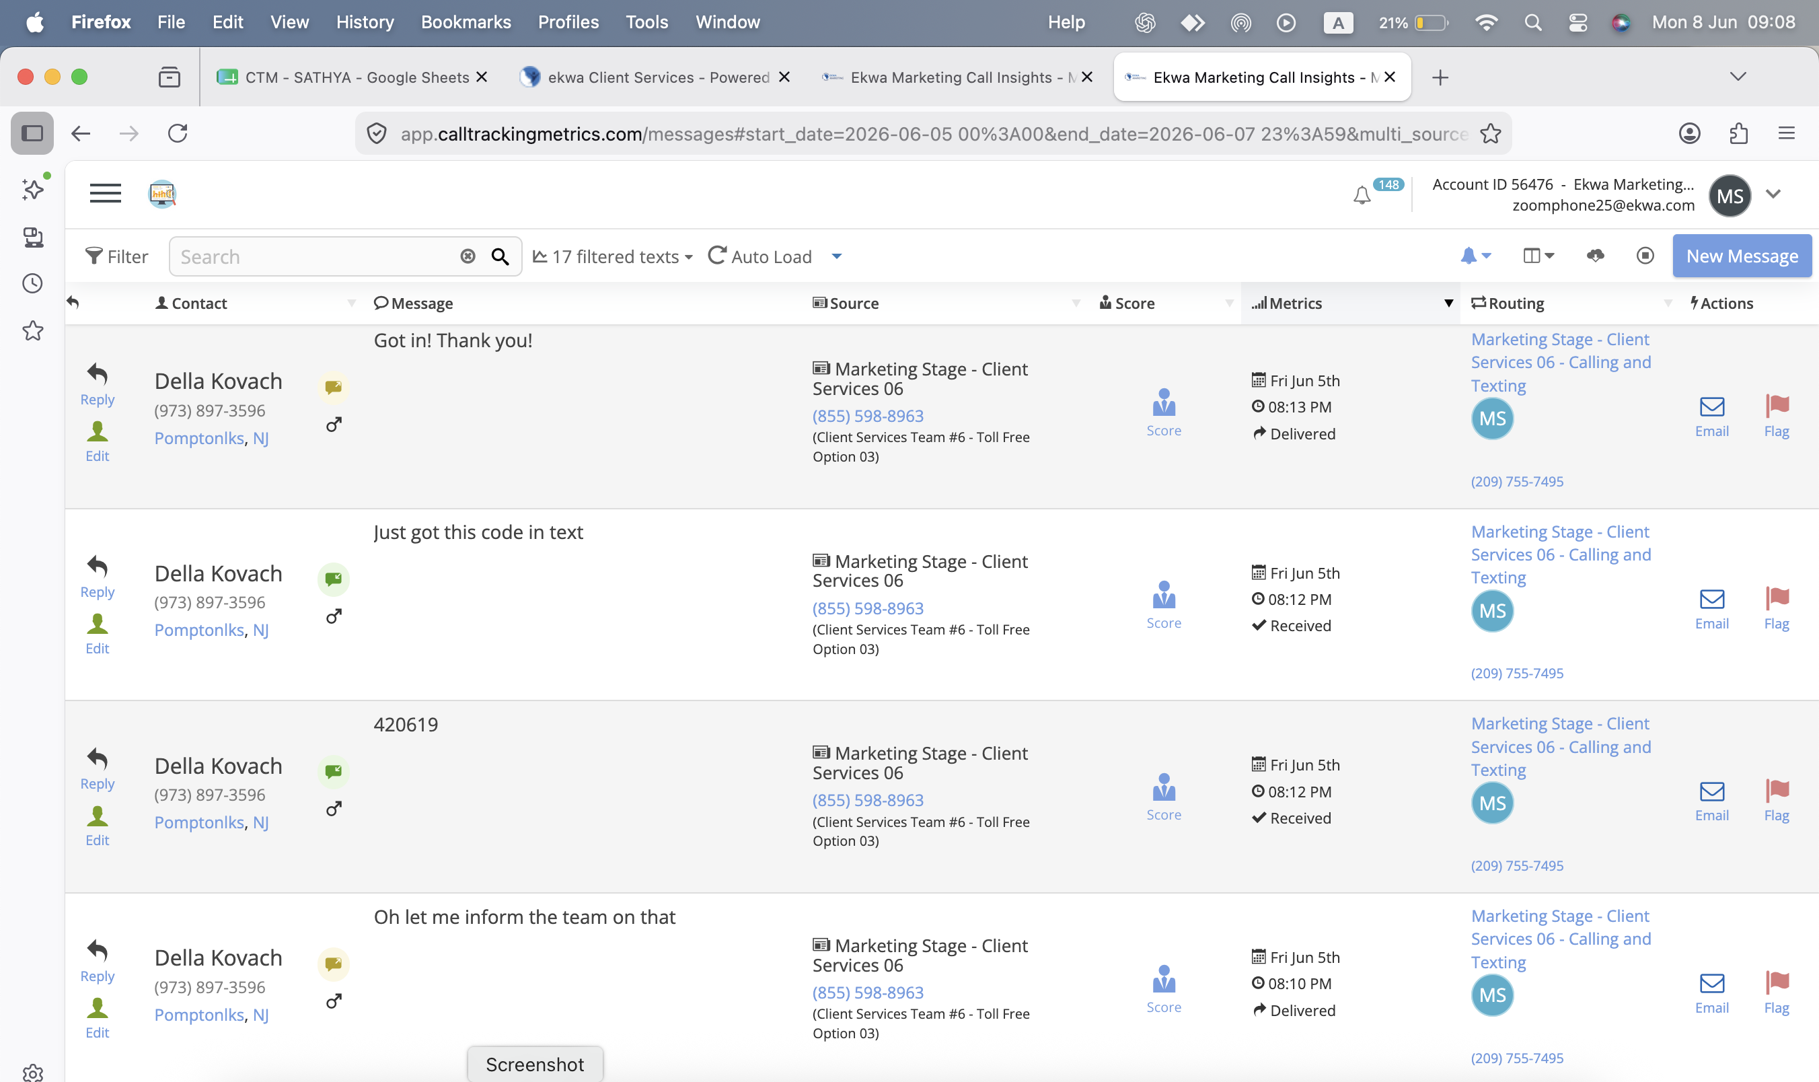Score the '420619' message
This screenshot has width=1819, height=1082.
(x=1164, y=797)
